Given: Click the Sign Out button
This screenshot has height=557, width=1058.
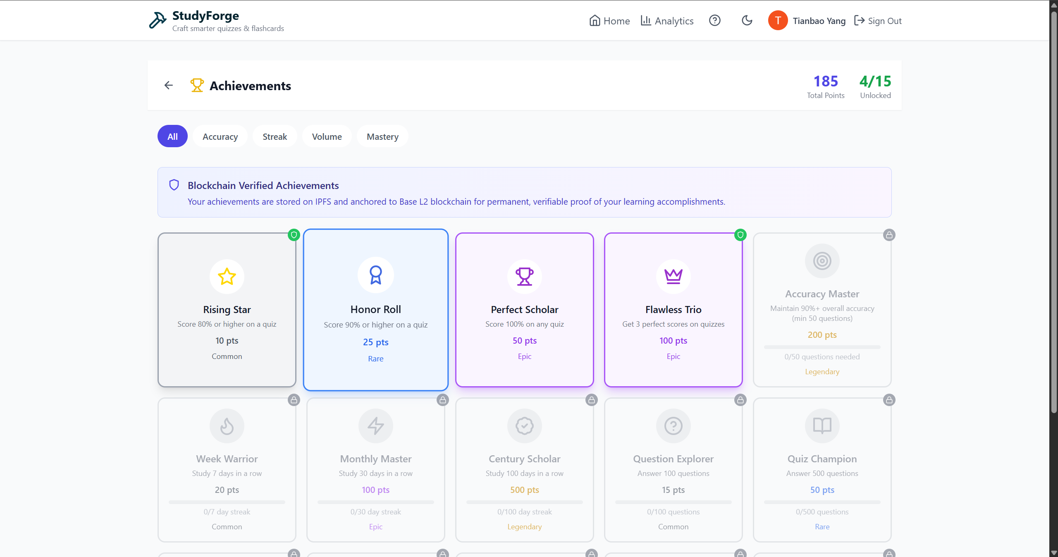Looking at the screenshot, I should point(878,21).
